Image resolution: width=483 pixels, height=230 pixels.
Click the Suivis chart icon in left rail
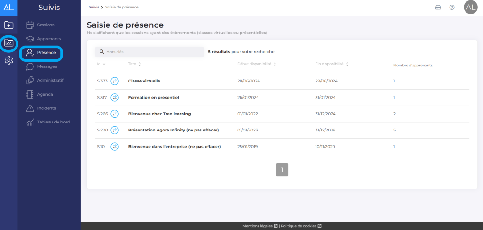8,43
